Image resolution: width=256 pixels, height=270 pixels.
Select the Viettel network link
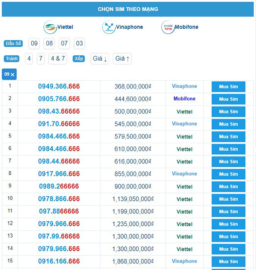pyautogui.click(x=65, y=27)
